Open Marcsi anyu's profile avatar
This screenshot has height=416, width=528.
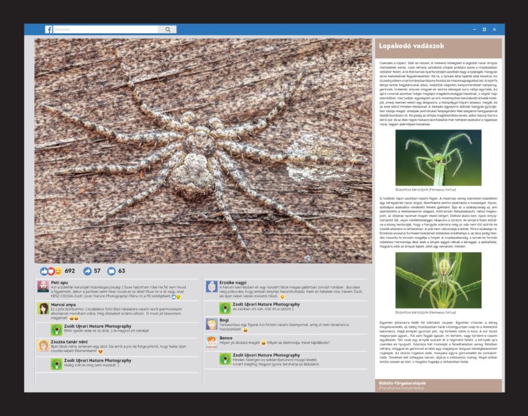coord(43,308)
